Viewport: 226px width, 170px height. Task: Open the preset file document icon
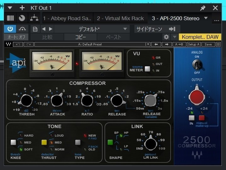tap(35, 29)
